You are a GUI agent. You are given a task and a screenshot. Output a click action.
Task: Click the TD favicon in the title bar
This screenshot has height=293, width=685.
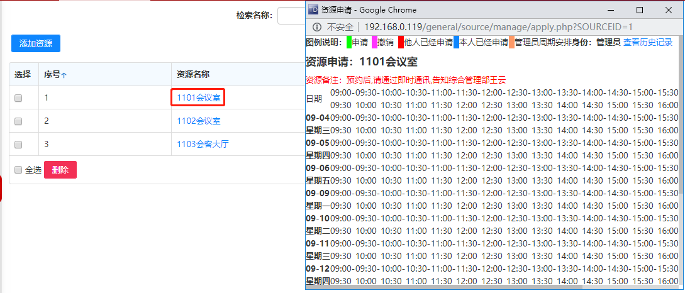point(313,10)
